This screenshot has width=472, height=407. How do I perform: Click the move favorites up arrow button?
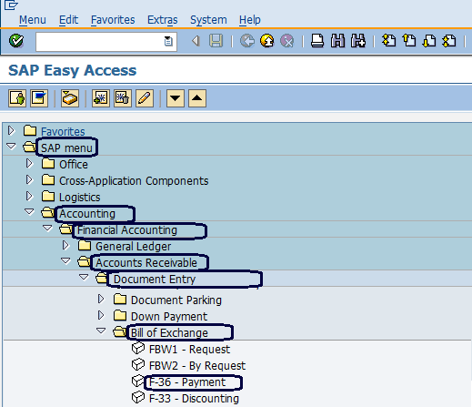click(x=197, y=98)
